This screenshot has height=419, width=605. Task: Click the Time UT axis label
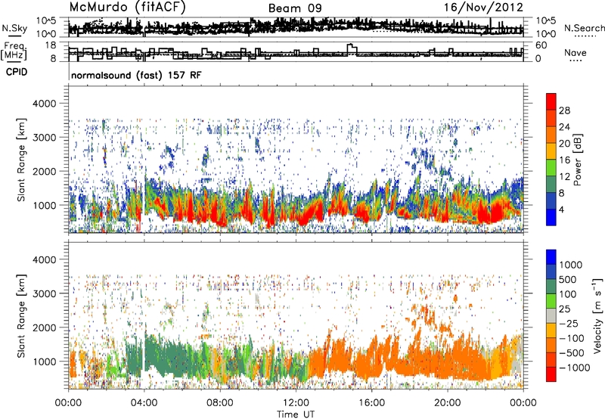[x=296, y=414]
